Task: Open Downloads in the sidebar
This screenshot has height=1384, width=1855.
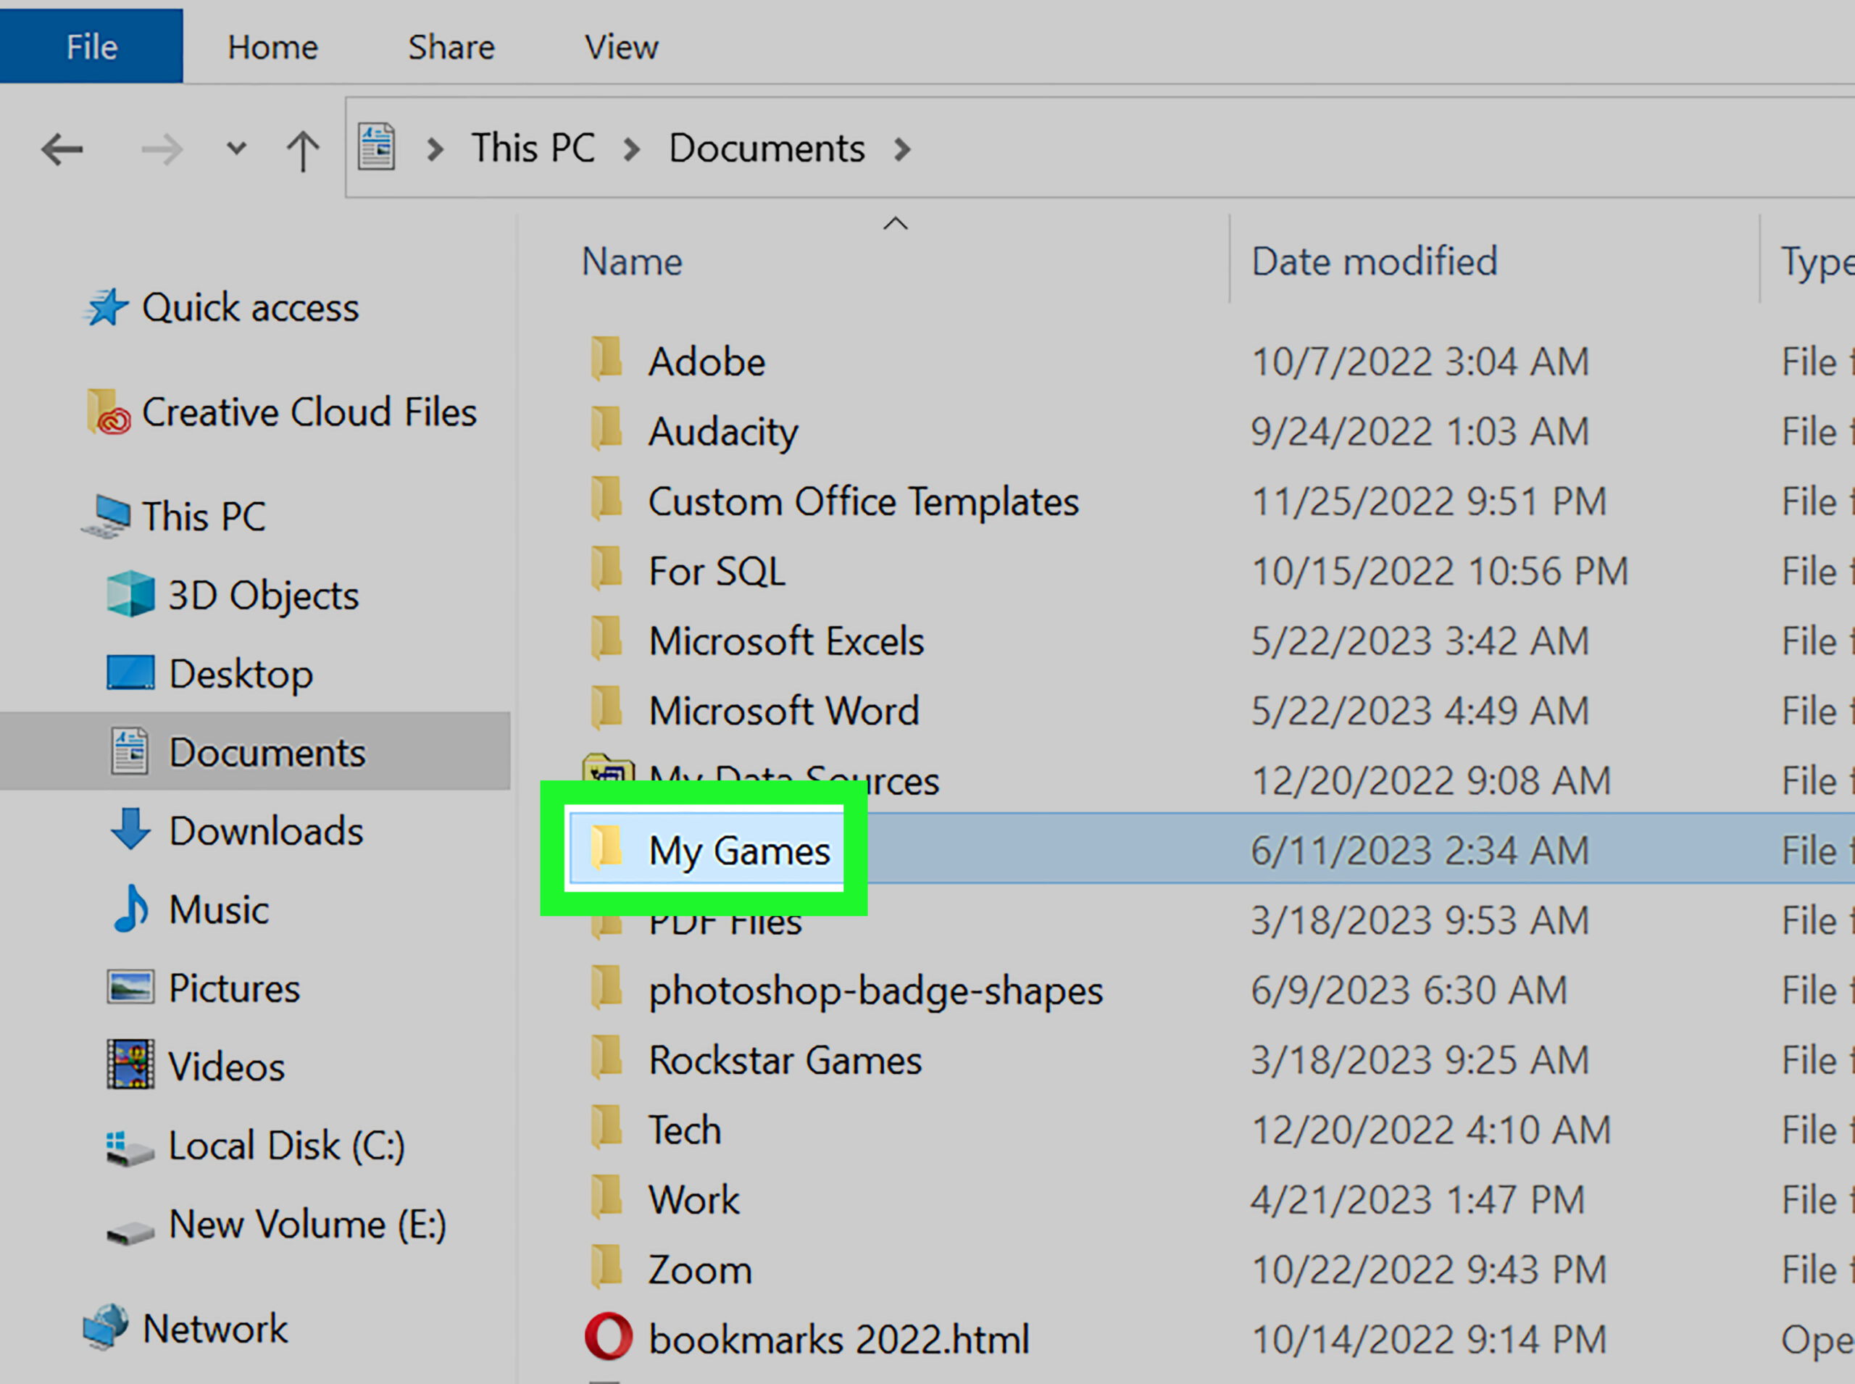Action: (x=266, y=831)
